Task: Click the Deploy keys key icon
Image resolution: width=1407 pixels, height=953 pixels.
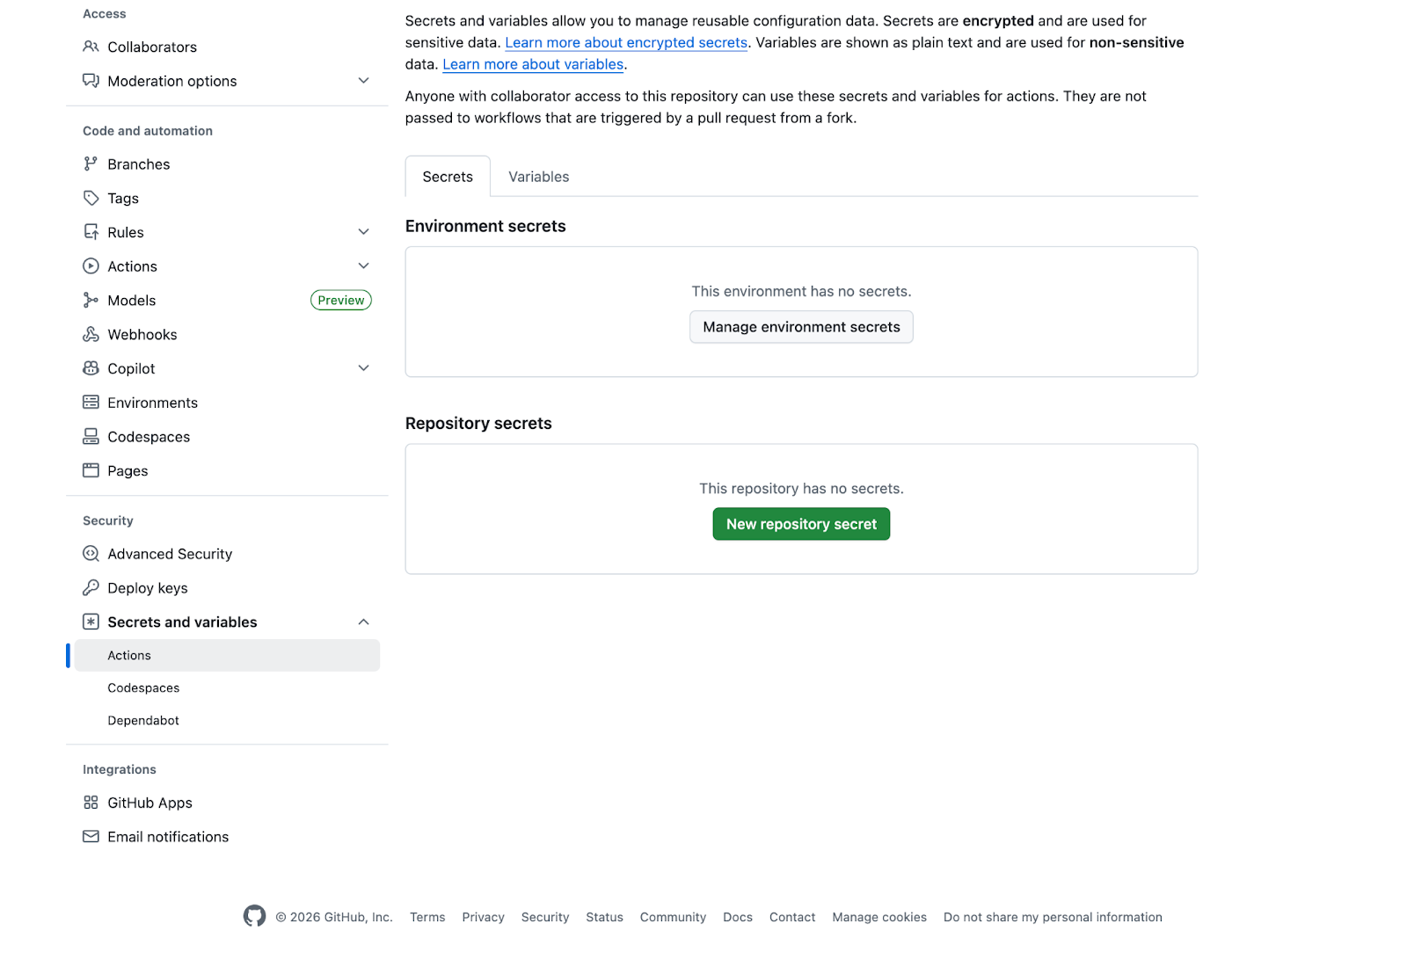Action: point(91,588)
